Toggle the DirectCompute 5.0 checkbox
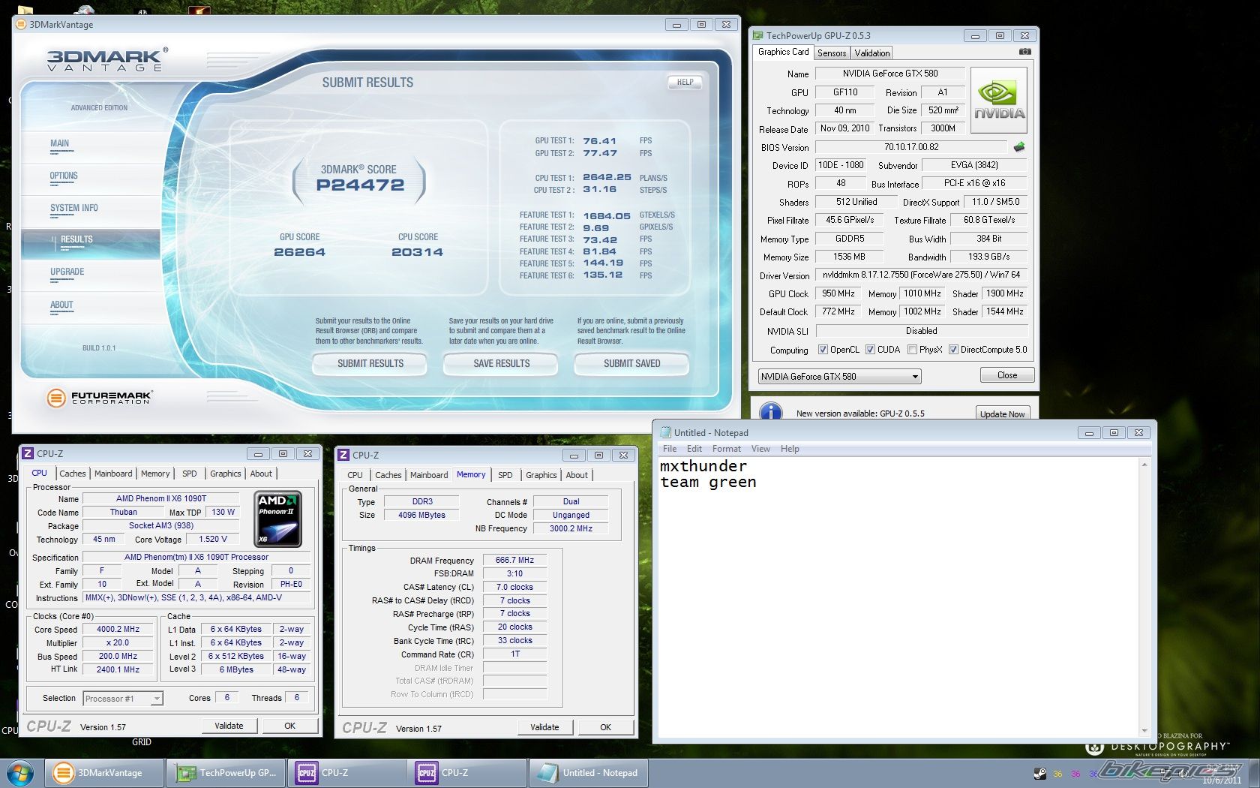Screen dimensions: 1260x788 (953, 350)
